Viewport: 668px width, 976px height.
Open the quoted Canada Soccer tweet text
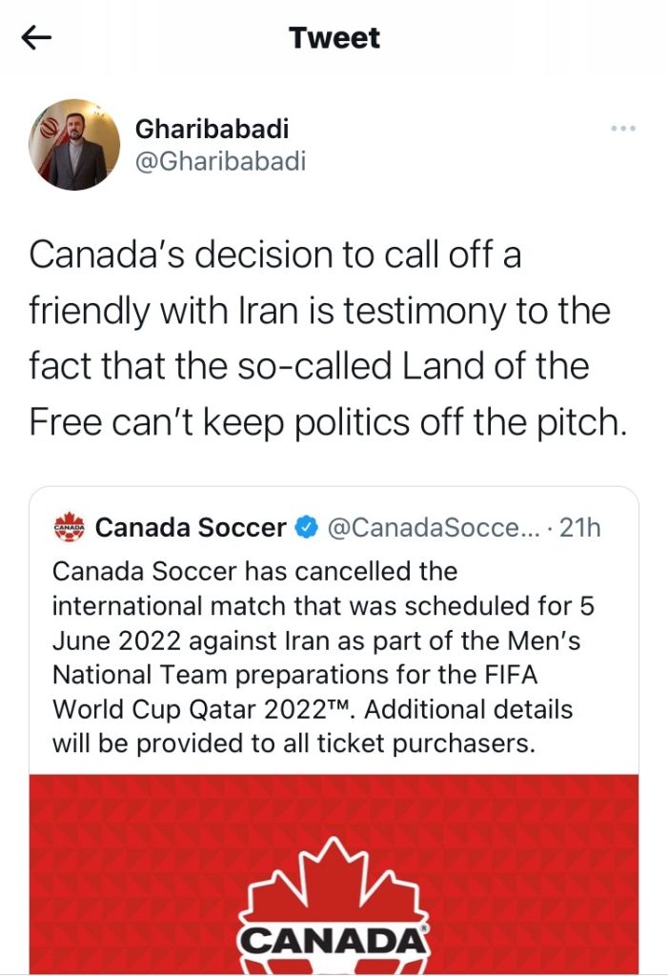pos(323,658)
